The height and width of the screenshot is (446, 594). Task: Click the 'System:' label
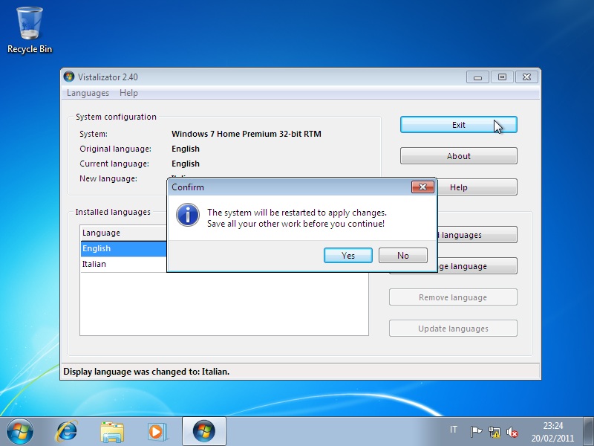click(94, 134)
